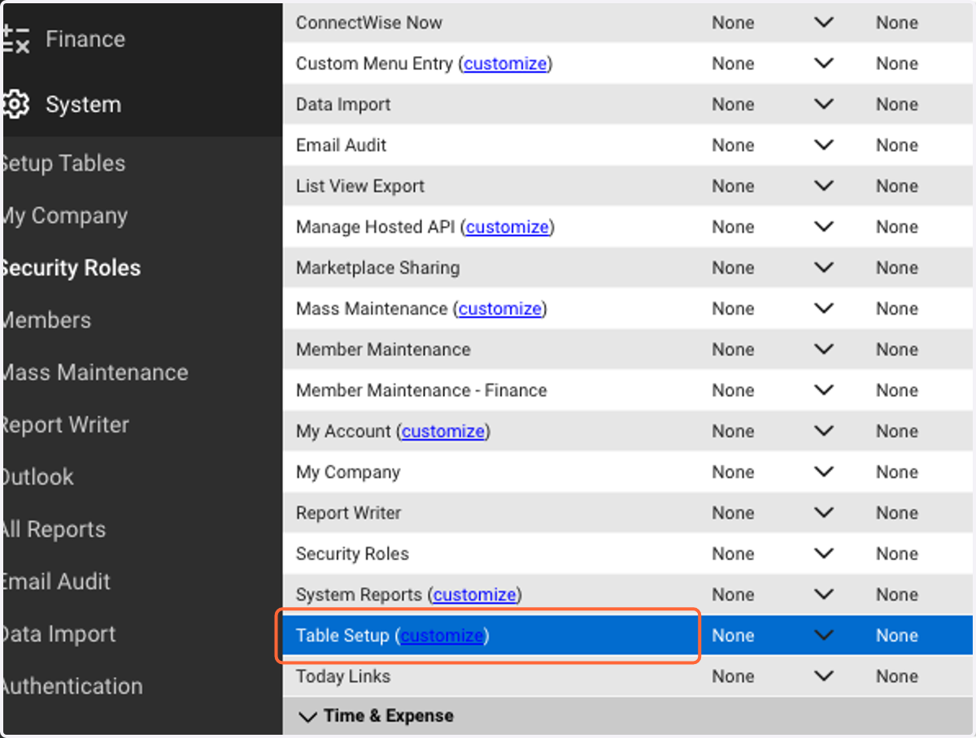Click first None value in Table Setup row
Image resolution: width=976 pixels, height=738 pixels.
(x=733, y=636)
